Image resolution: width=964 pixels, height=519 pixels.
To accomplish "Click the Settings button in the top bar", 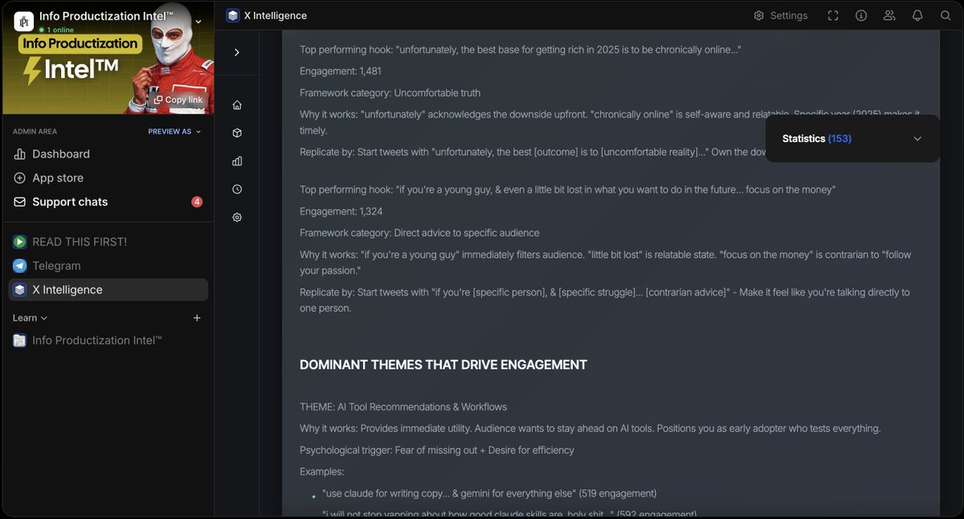I will (780, 15).
